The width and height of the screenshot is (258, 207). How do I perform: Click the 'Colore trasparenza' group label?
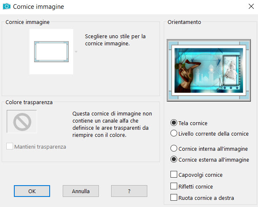point(29,102)
